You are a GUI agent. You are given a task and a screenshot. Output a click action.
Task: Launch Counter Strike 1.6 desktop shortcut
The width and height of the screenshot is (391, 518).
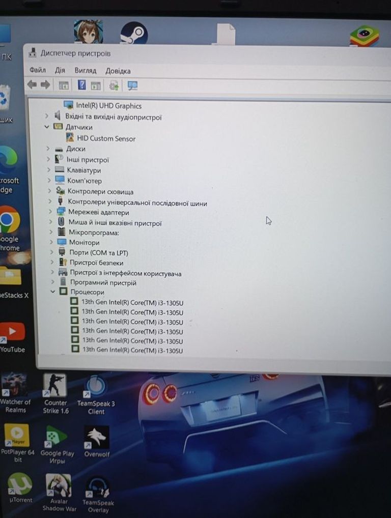(x=55, y=393)
